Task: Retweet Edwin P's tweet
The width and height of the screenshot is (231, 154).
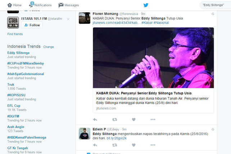Action: pos(114,145)
